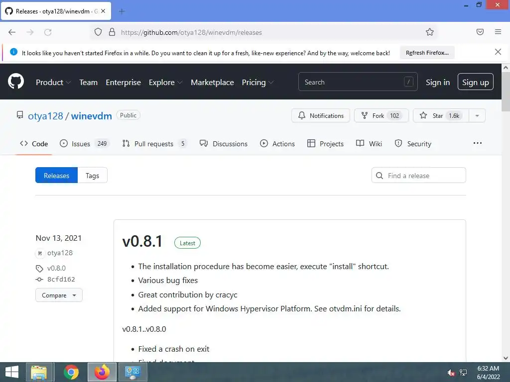This screenshot has height=382, width=510.
Task: Switch to the Issues tab
Action: tap(85, 144)
